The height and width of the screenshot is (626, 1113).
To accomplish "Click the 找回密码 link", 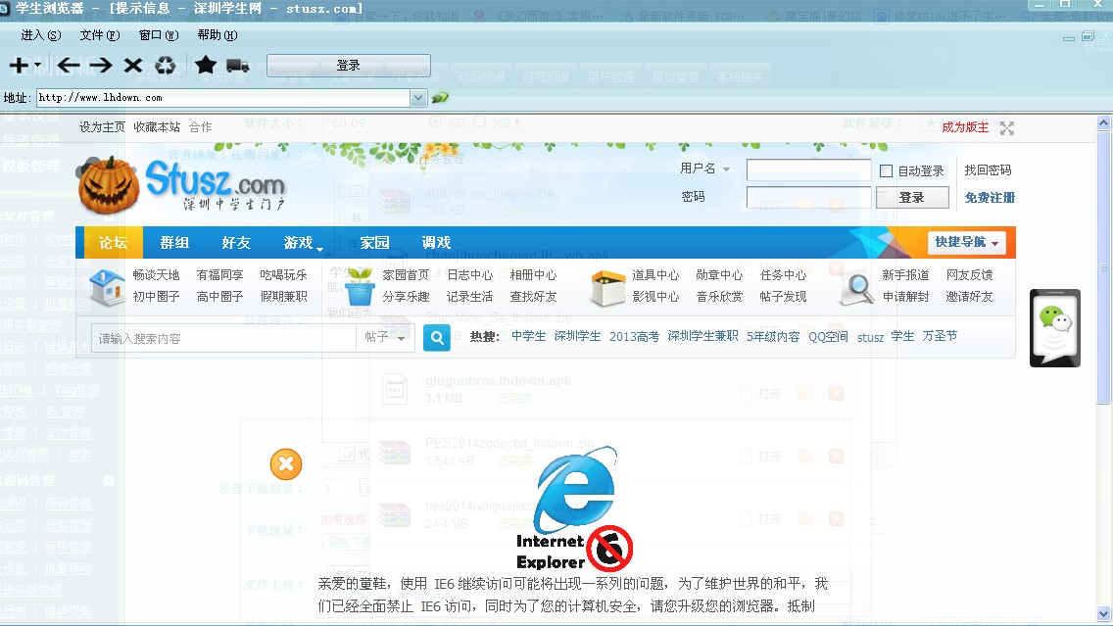I will (x=988, y=170).
